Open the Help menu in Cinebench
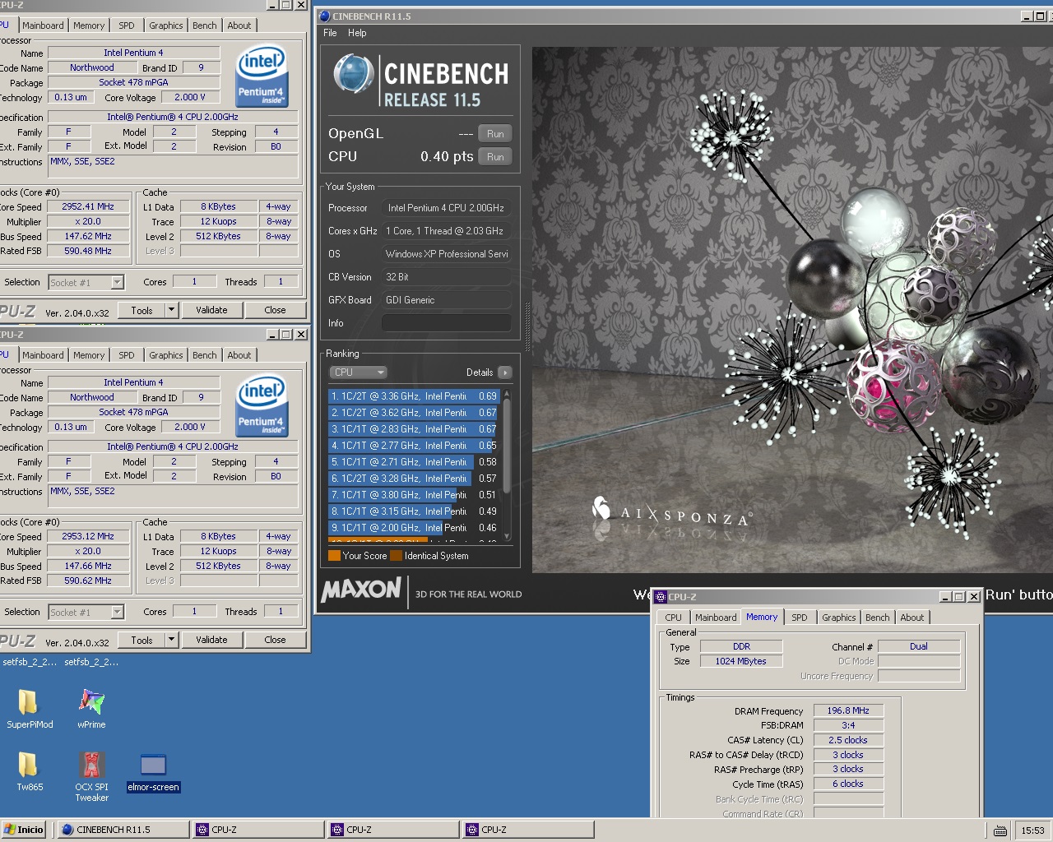Image resolution: width=1053 pixels, height=842 pixels. (x=357, y=33)
